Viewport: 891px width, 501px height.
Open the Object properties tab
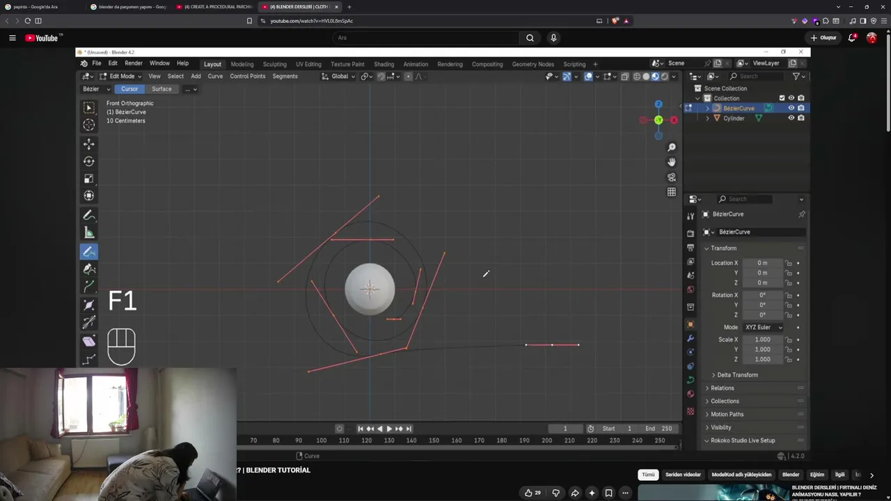691,324
